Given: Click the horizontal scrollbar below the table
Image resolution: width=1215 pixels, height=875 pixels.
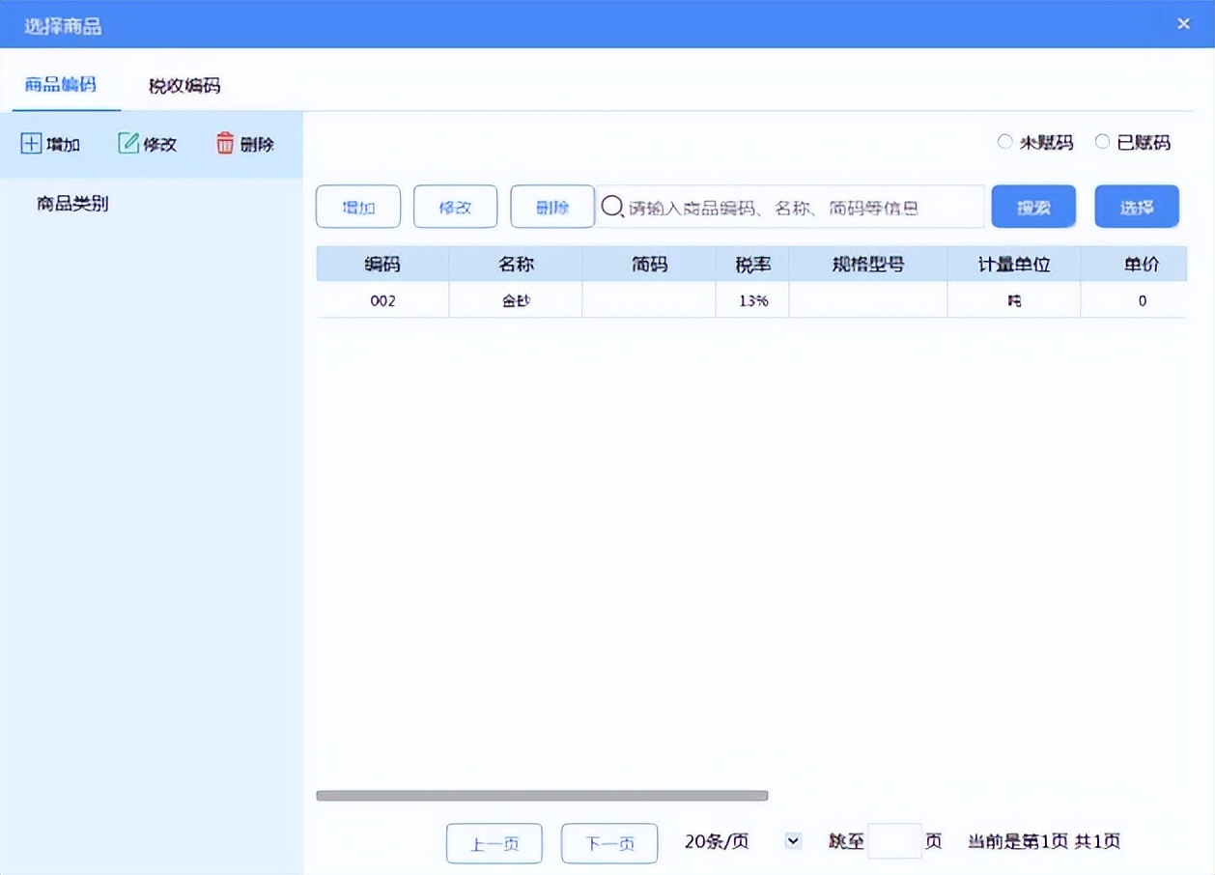Looking at the screenshot, I should 541,795.
